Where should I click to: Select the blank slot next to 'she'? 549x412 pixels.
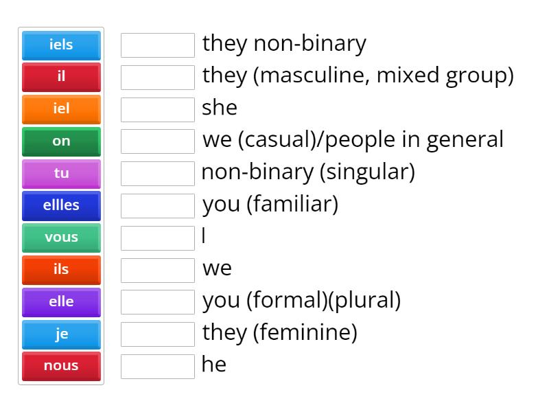158,110
